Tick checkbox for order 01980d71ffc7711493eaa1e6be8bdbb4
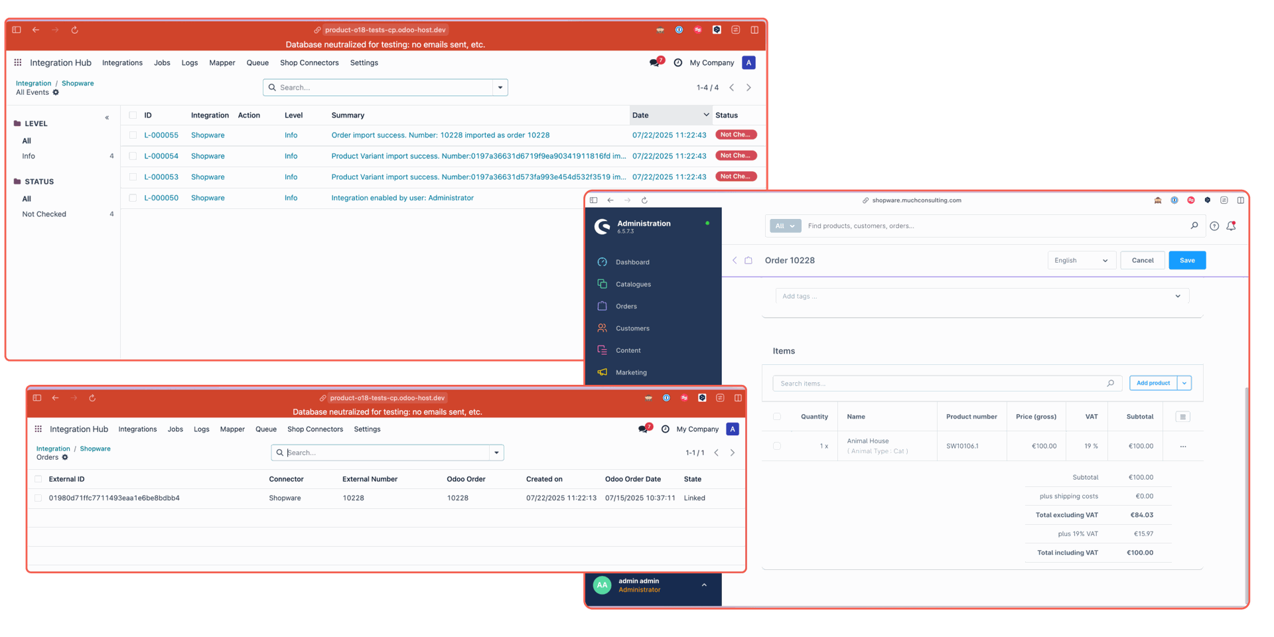 (38, 498)
